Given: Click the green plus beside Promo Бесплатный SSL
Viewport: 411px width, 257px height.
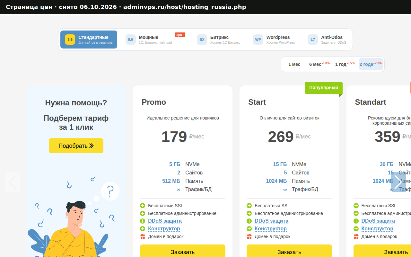Looking at the screenshot, I should (143, 206).
